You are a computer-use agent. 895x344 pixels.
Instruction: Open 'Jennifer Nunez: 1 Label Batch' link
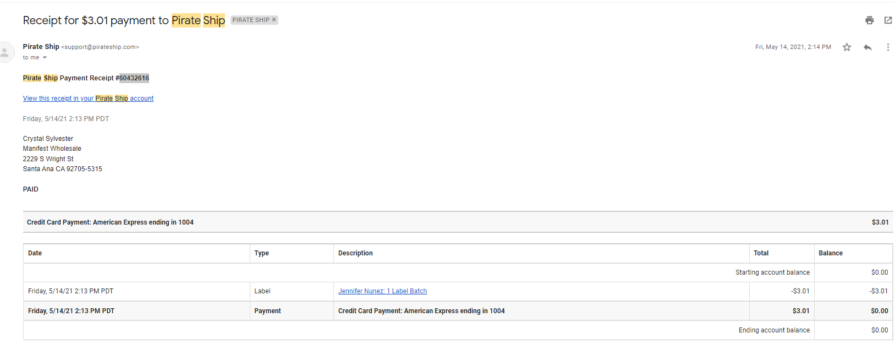tap(382, 291)
